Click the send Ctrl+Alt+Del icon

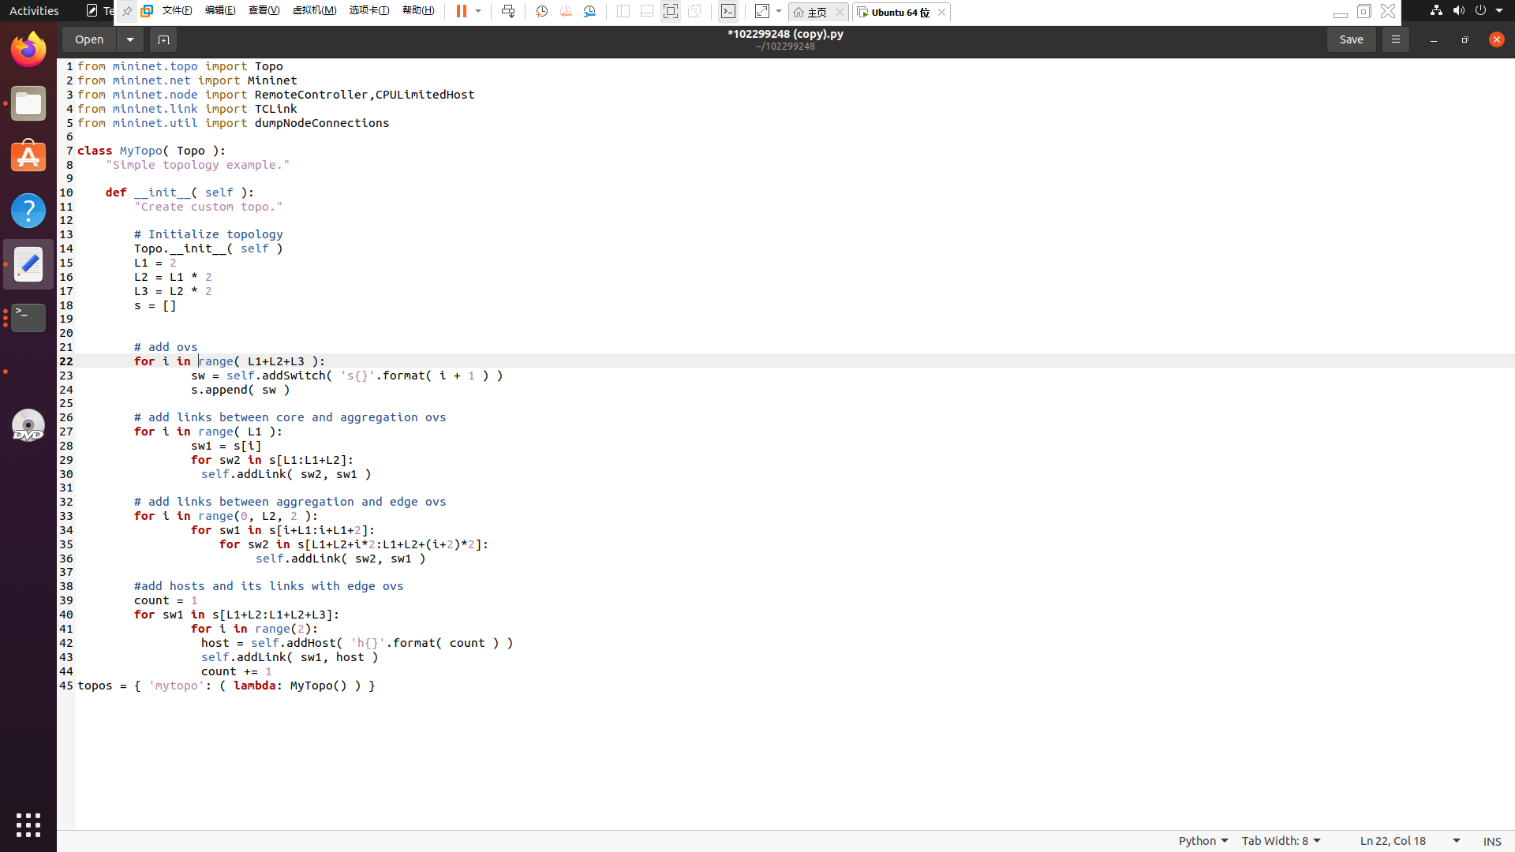508,11
